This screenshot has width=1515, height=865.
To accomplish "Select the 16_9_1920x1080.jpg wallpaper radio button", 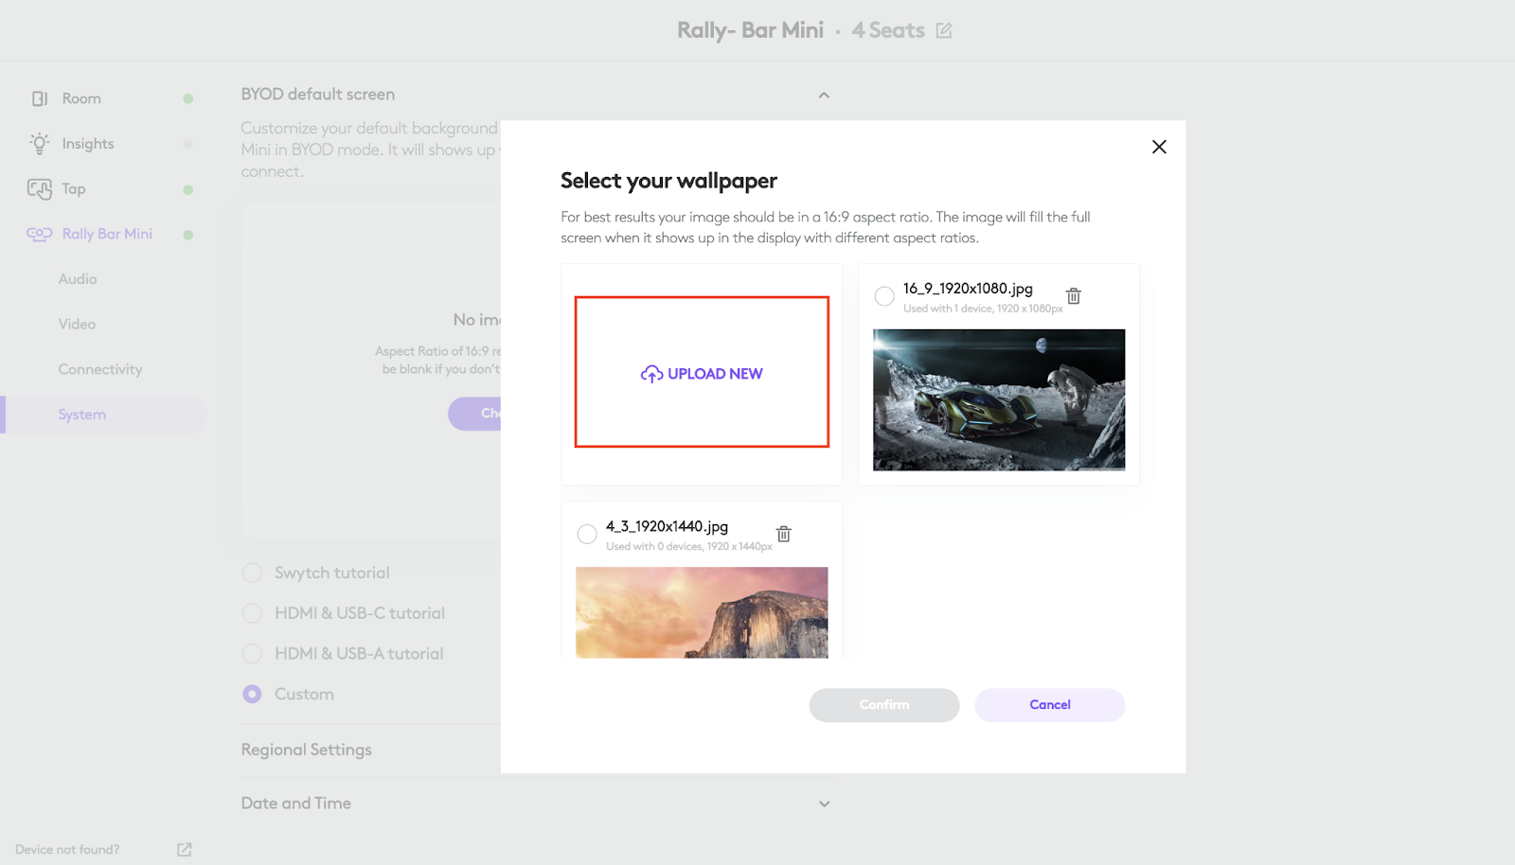I will [883, 295].
